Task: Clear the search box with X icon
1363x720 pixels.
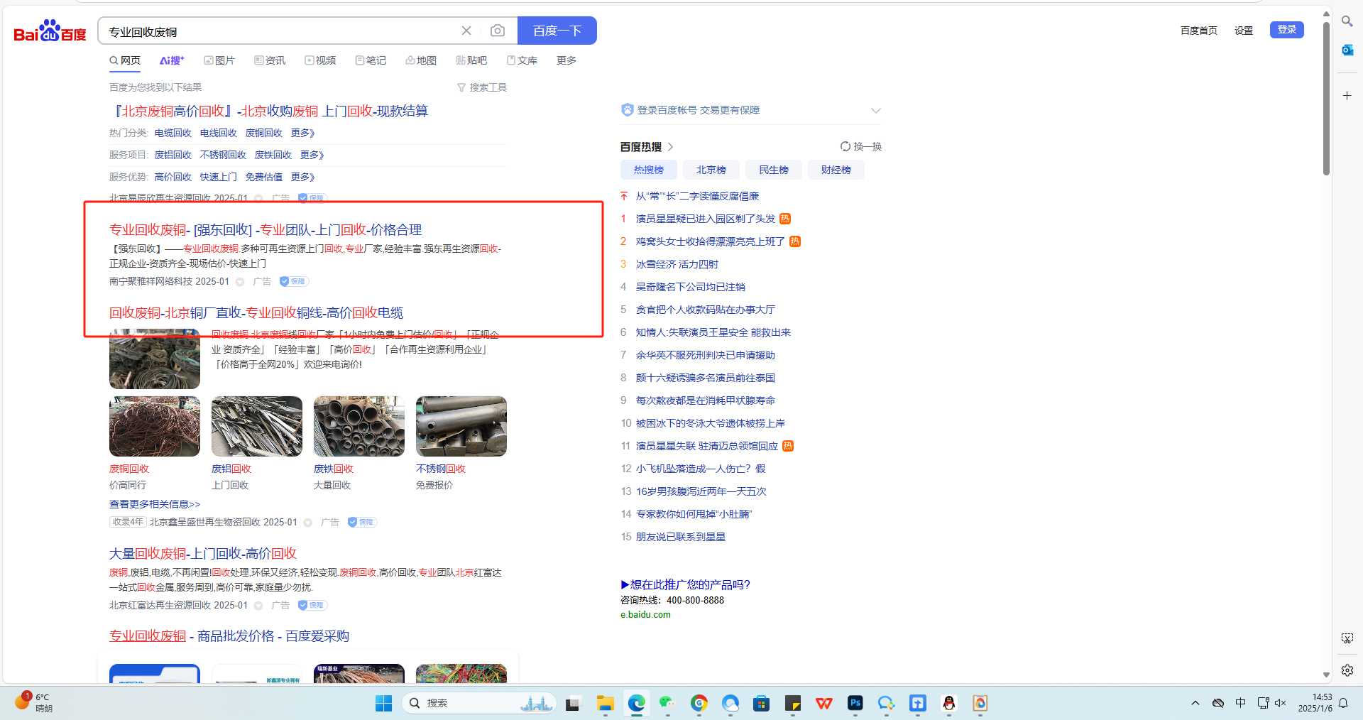Action: click(x=466, y=31)
